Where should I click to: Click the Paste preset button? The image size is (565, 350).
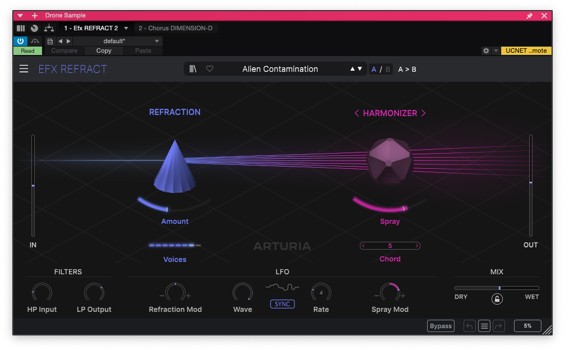(143, 51)
